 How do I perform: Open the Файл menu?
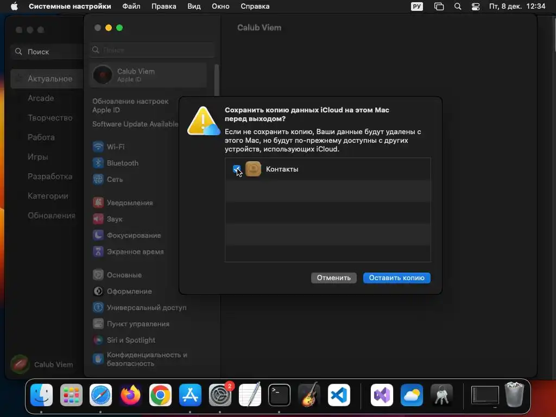pyautogui.click(x=131, y=7)
